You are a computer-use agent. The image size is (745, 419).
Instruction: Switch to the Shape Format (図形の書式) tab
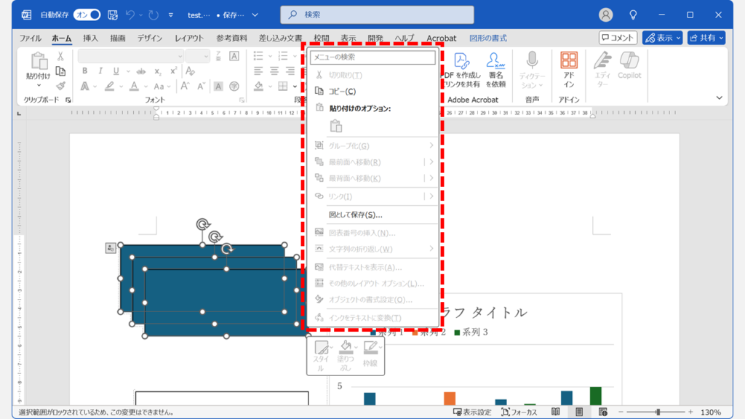[488, 38]
